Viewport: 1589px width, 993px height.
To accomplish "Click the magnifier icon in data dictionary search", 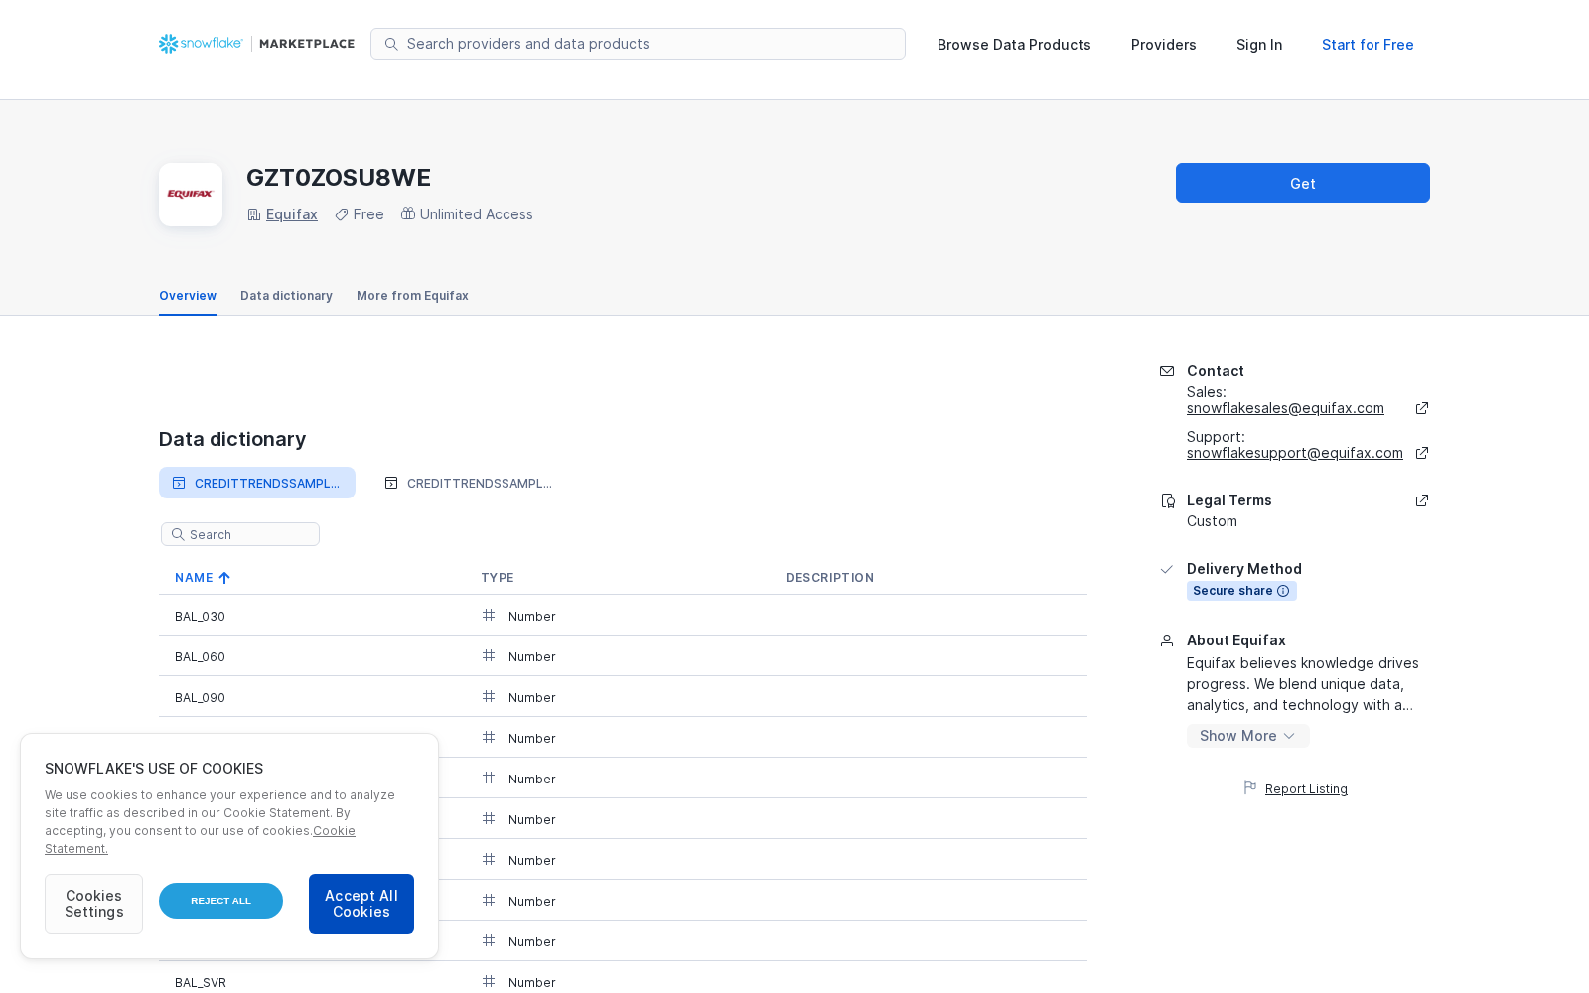I will point(178,534).
